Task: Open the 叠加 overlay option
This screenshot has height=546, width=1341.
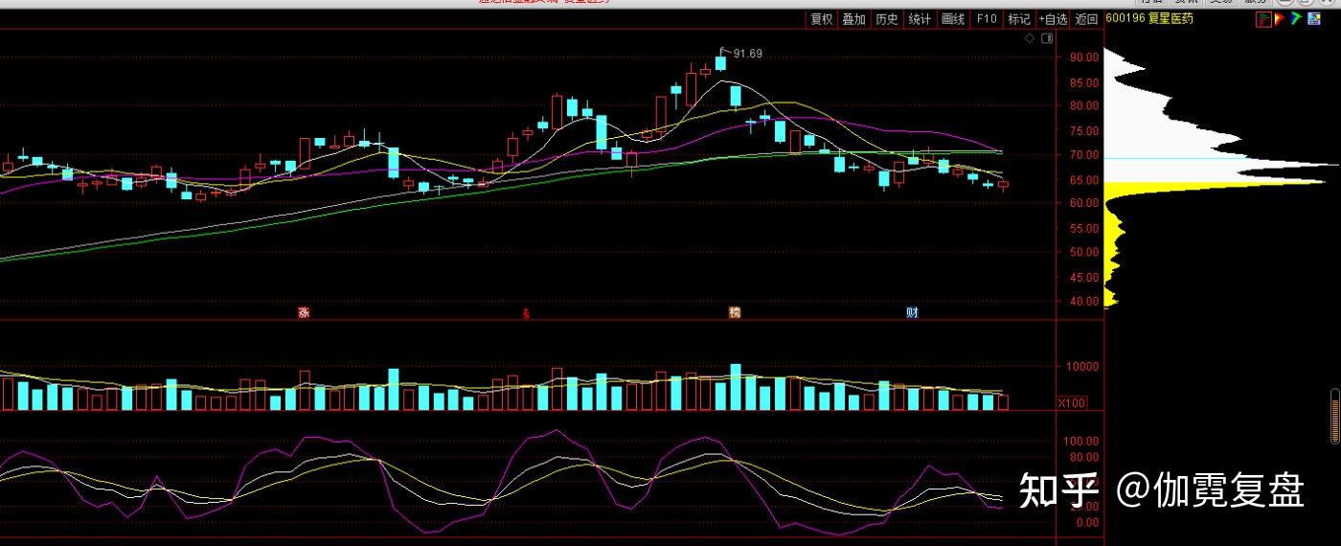Action: click(x=853, y=19)
